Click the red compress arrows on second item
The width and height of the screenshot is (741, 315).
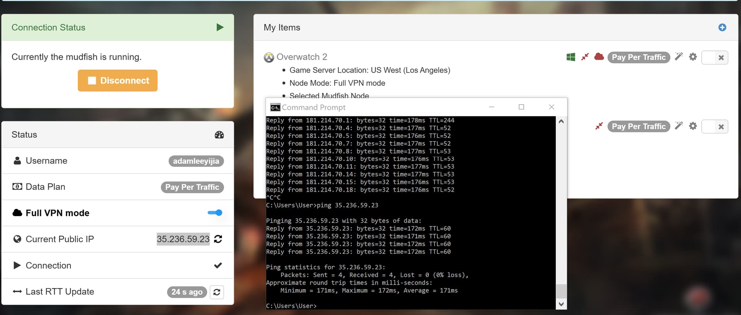tap(599, 126)
